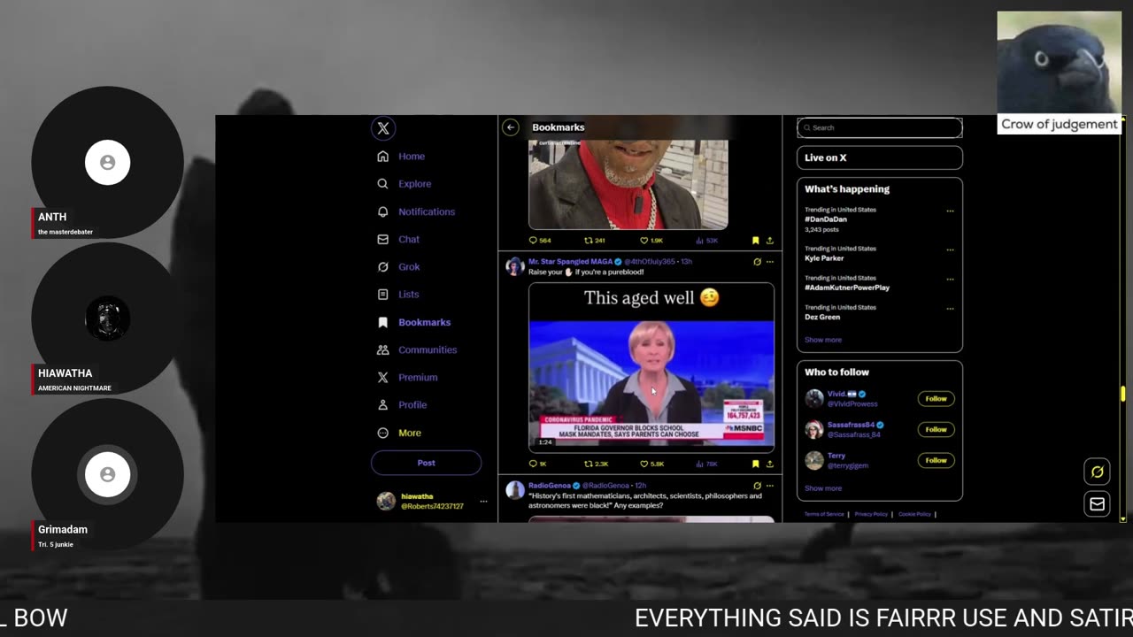Reply to the tweet with 564 replies
Viewport: 1133px width, 637px height.
[x=540, y=241]
